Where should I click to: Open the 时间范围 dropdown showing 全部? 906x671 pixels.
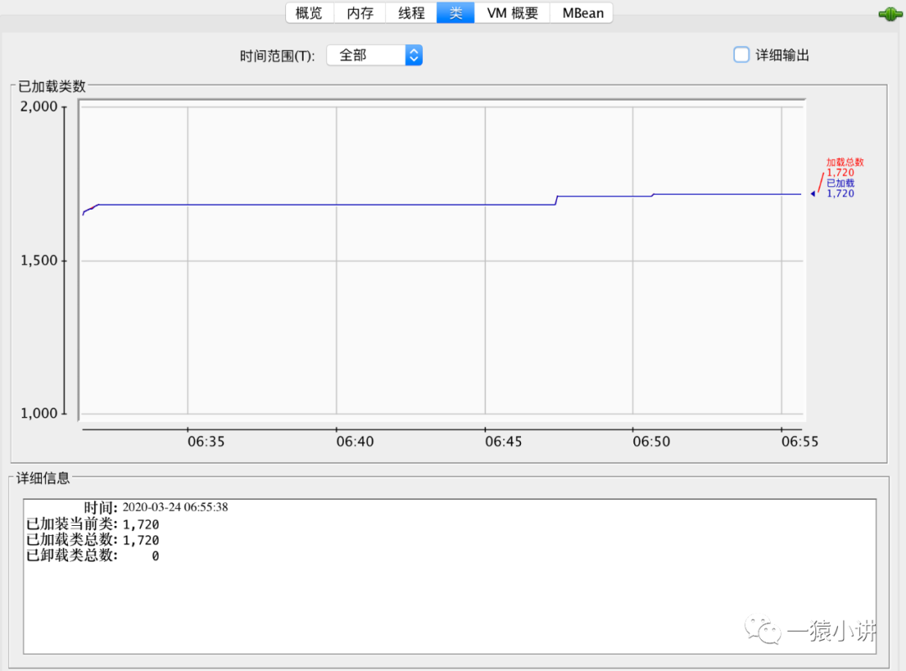click(374, 55)
